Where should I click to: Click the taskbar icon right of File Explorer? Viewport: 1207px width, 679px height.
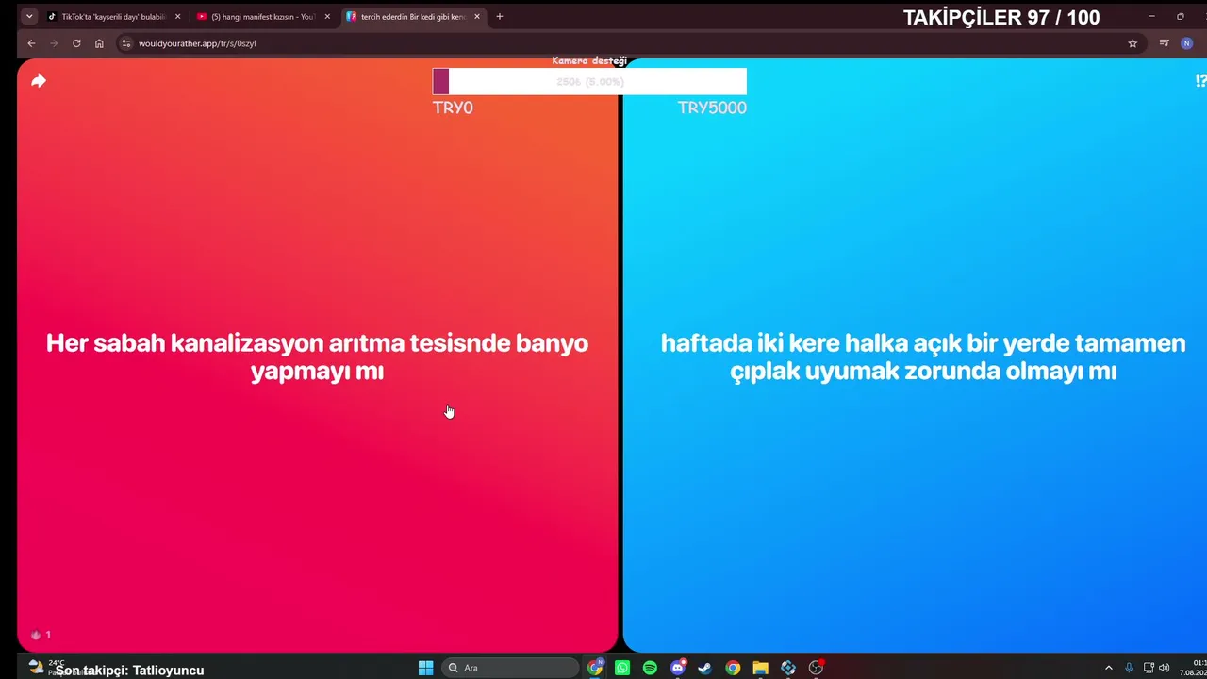[788, 668]
